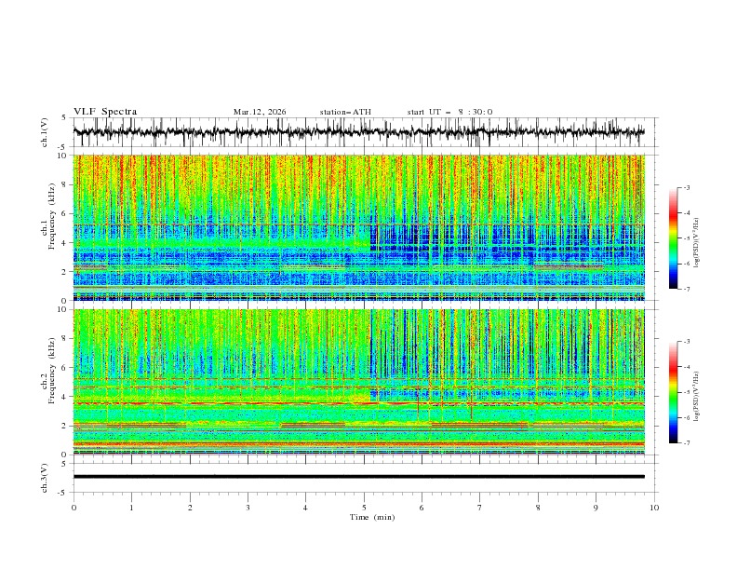The height and width of the screenshot is (570, 737).
Task: Click the date text "Mar.12, 2026"
Action: point(260,112)
